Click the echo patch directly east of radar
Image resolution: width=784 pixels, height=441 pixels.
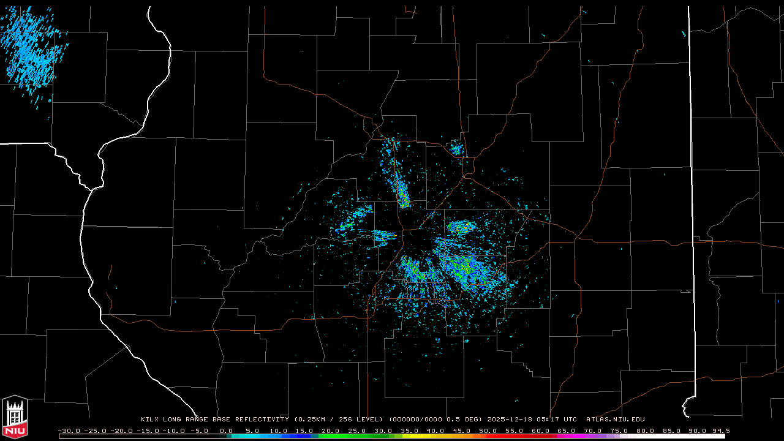(x=461, y=228)
